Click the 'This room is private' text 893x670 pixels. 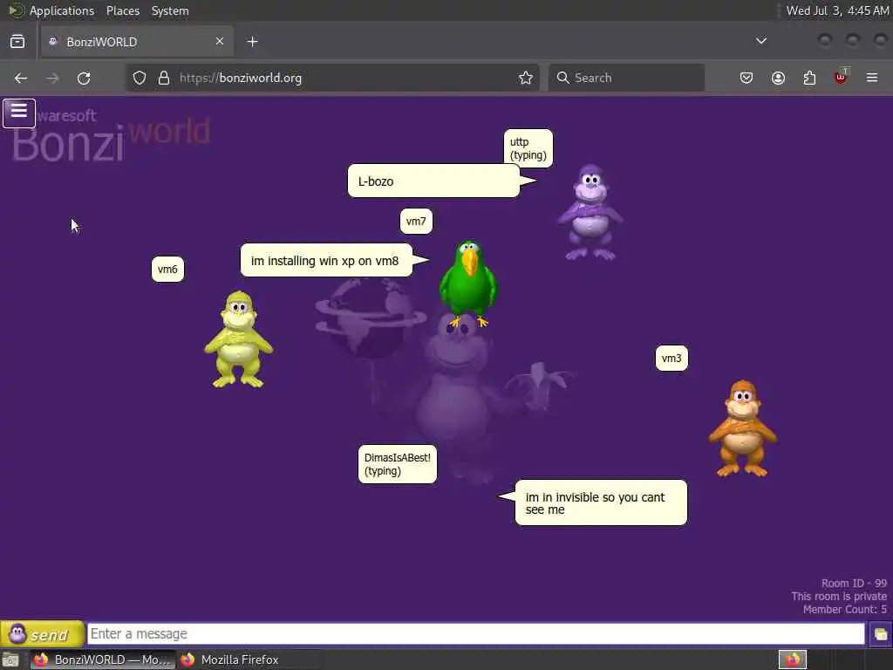click(839, 597)
